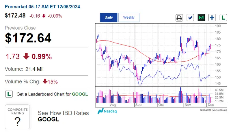Click the Aug label on chart axis
The width and height of the screenshot is (231, 134).
click(113, 105)
